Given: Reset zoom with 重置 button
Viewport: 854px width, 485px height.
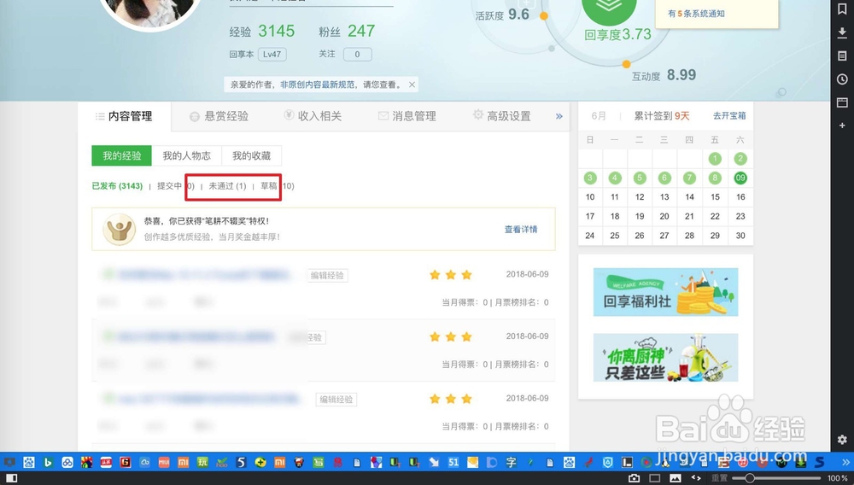Looking at the screenshot, I should point(719,478).
